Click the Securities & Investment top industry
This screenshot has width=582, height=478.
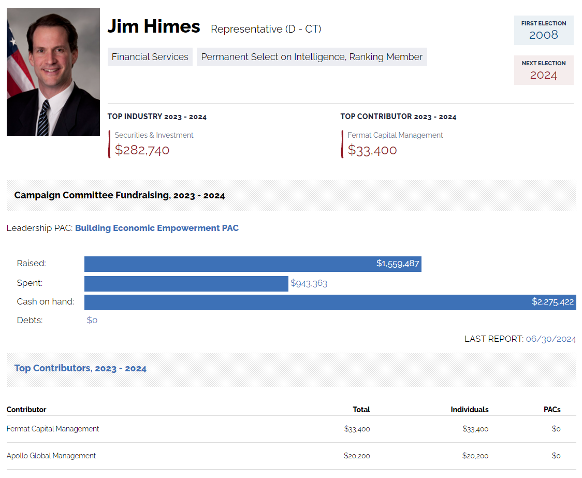point(154,135)
